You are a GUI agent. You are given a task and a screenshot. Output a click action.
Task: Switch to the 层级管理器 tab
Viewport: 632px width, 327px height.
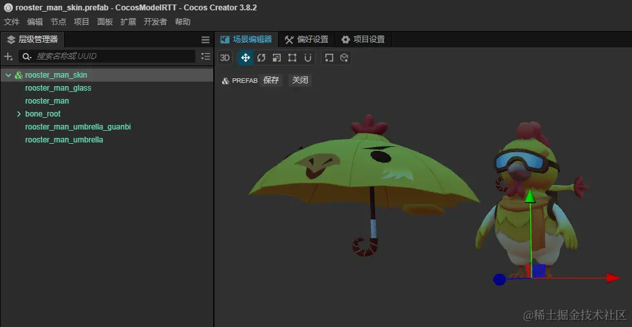click(x=32, y=39)
